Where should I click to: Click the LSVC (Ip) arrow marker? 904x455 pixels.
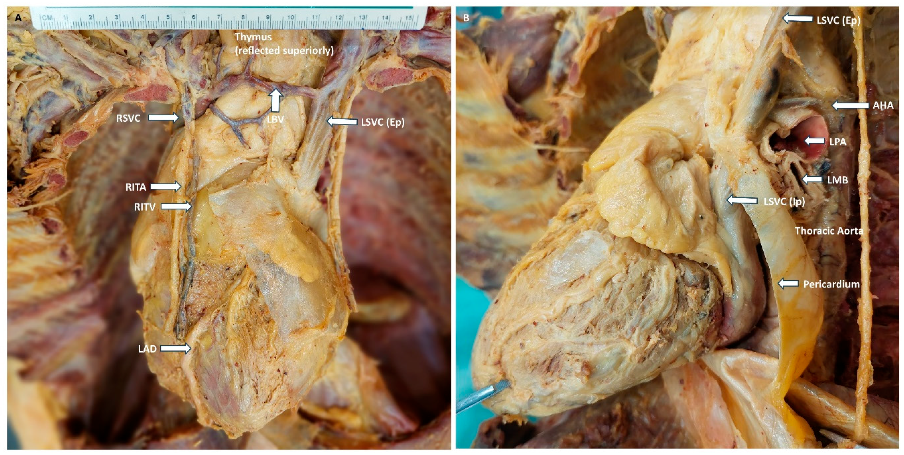(x=742, y=200)
